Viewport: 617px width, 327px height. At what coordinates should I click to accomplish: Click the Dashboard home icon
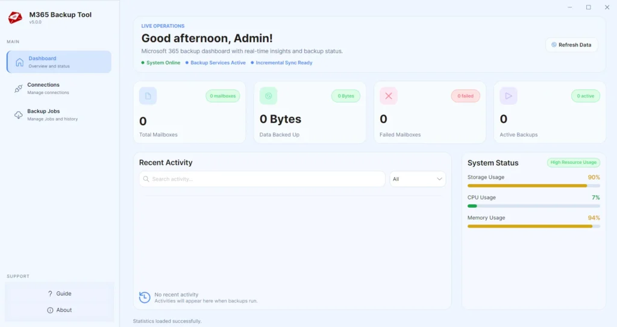tap(19, 62)
